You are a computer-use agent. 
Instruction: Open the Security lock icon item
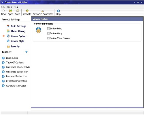(x=8, y=46)
